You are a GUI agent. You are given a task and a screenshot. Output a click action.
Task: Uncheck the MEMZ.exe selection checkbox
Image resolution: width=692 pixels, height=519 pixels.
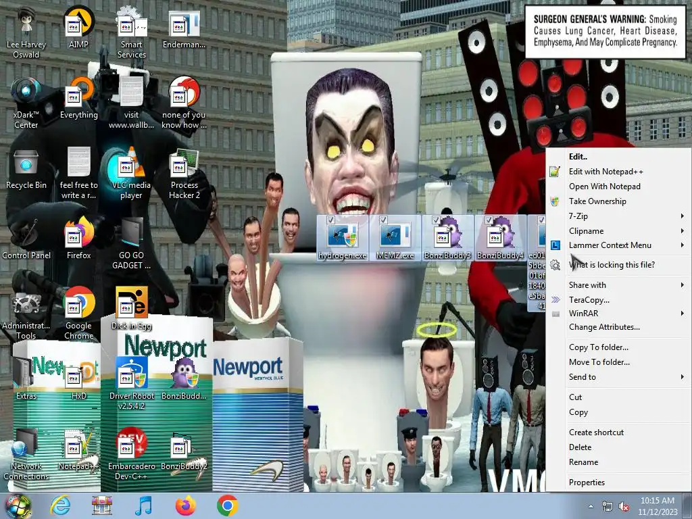pos(383,220)
